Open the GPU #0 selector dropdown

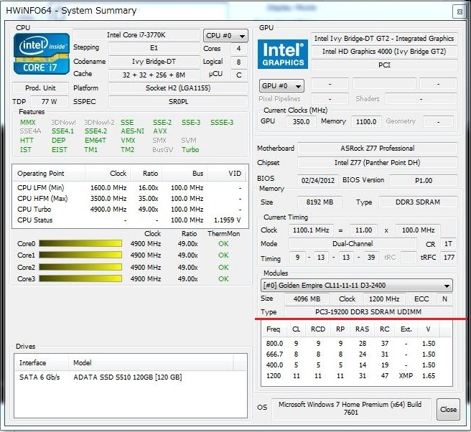click(x=281, y=86)
